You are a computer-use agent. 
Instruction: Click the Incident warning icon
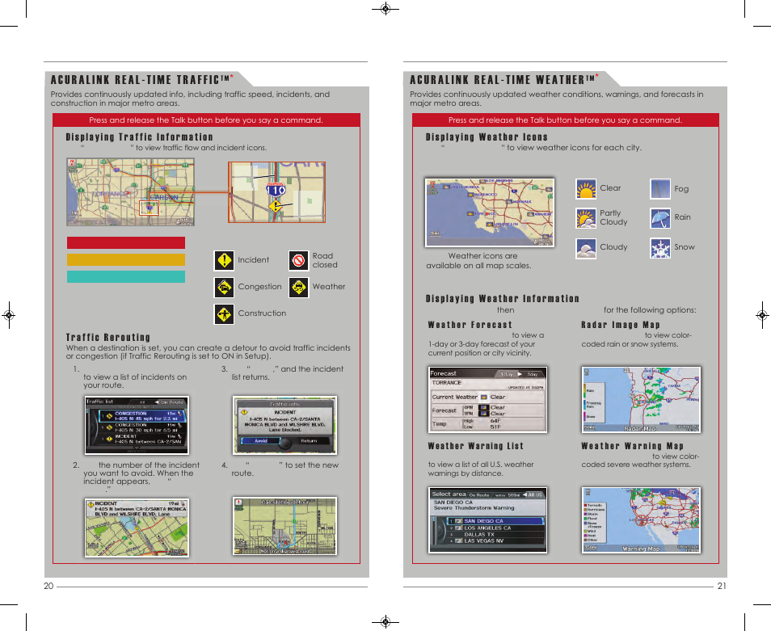pyautogui.click(x=224, y=260)
